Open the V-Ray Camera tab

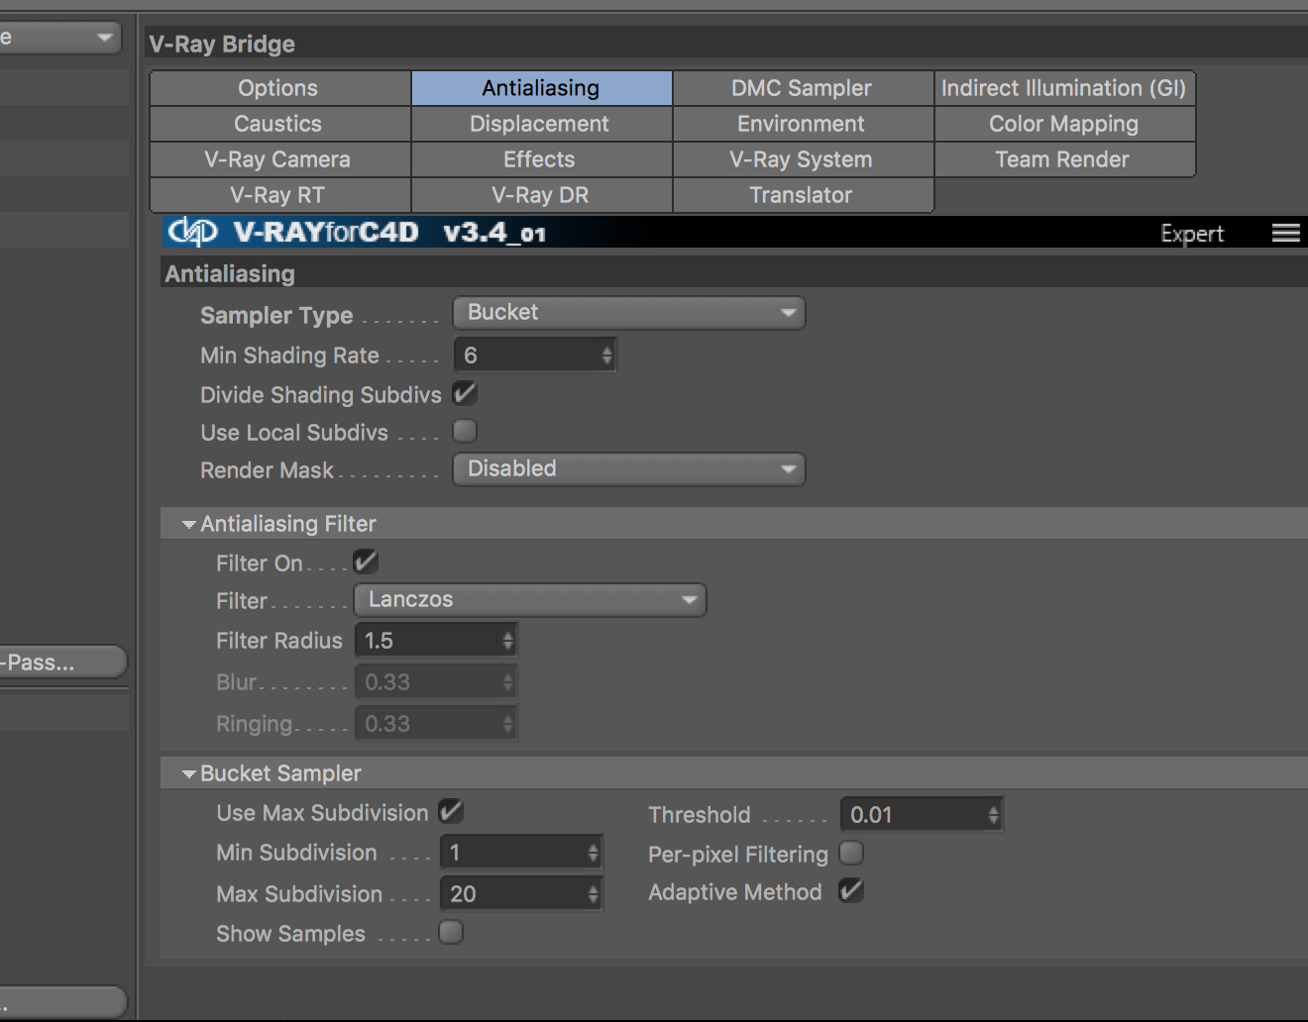coord(279,159)
